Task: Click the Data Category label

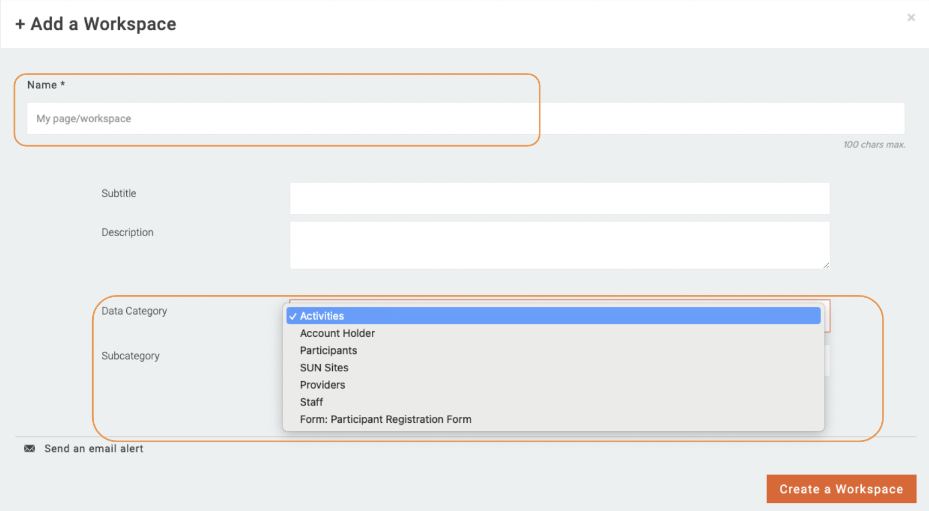Action: (134, 311)
